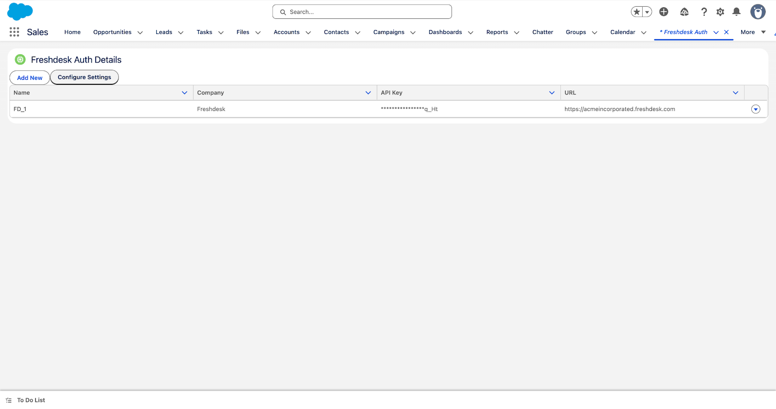Expand the Opportunities tab chevron
This screenshot has width=776, height=409.
click(140, 32)
